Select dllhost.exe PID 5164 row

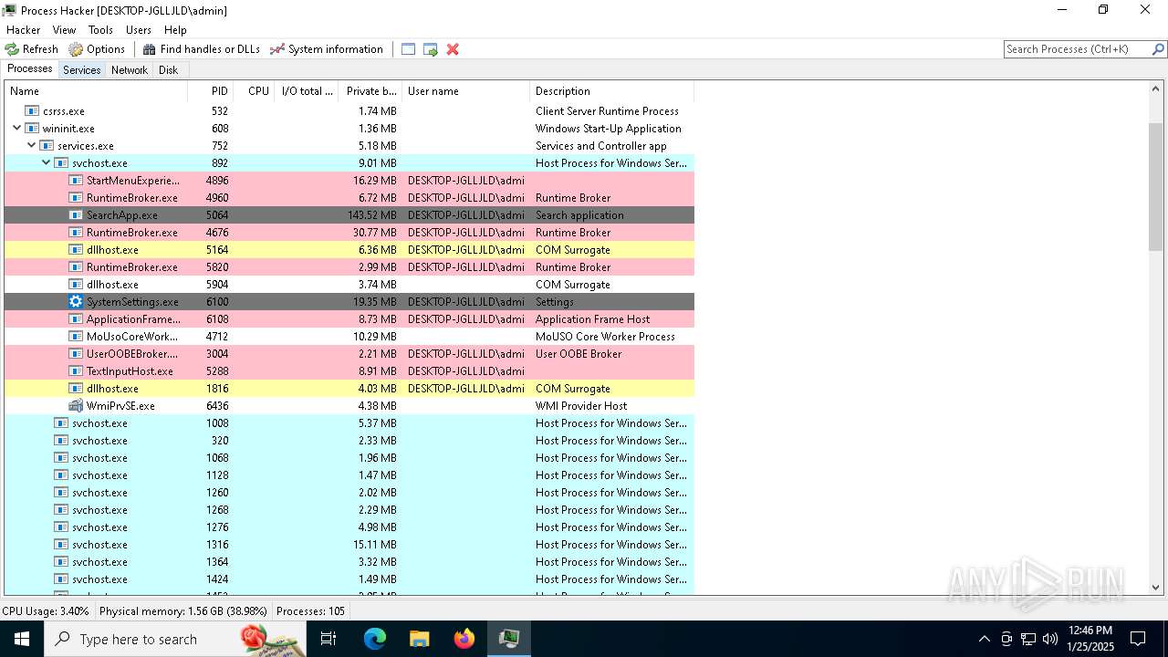tap(349, 250)
